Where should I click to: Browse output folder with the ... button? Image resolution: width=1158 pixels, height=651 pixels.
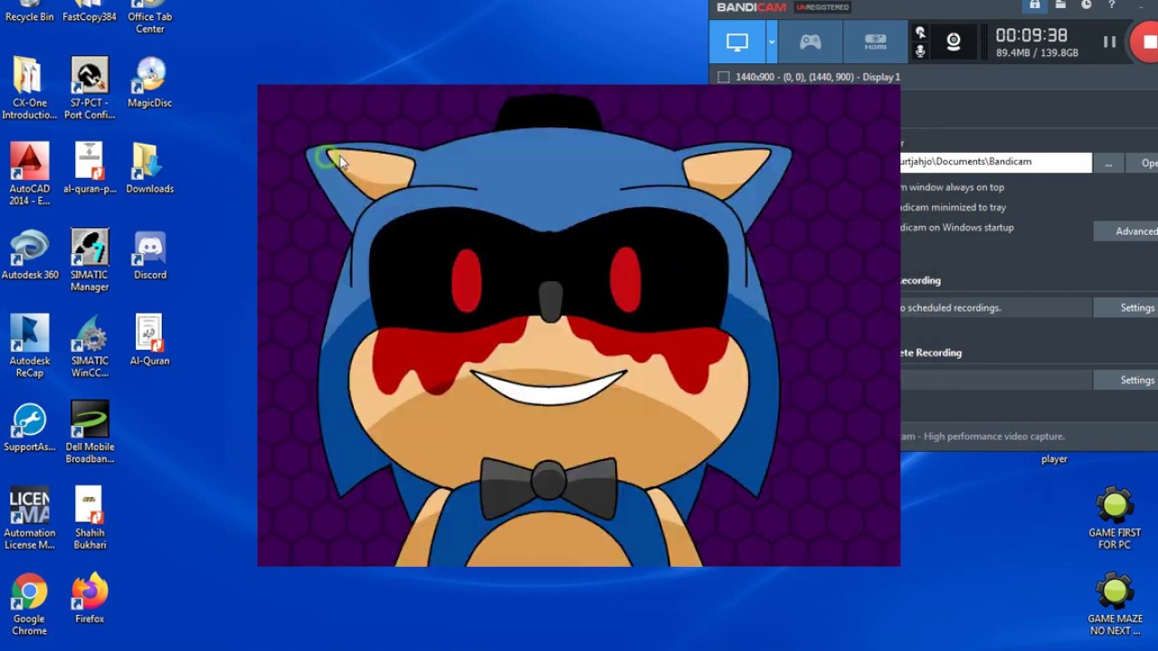1108,163
